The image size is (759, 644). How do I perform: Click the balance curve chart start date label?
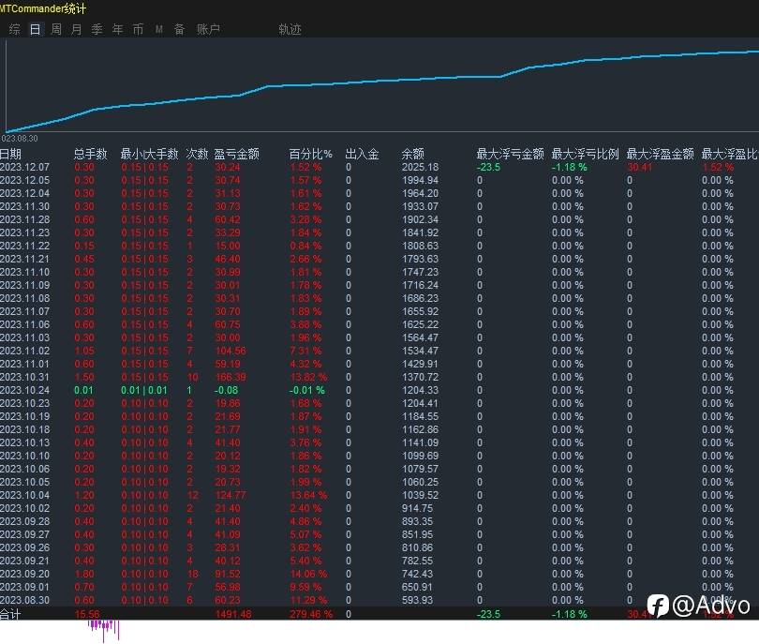20,139
